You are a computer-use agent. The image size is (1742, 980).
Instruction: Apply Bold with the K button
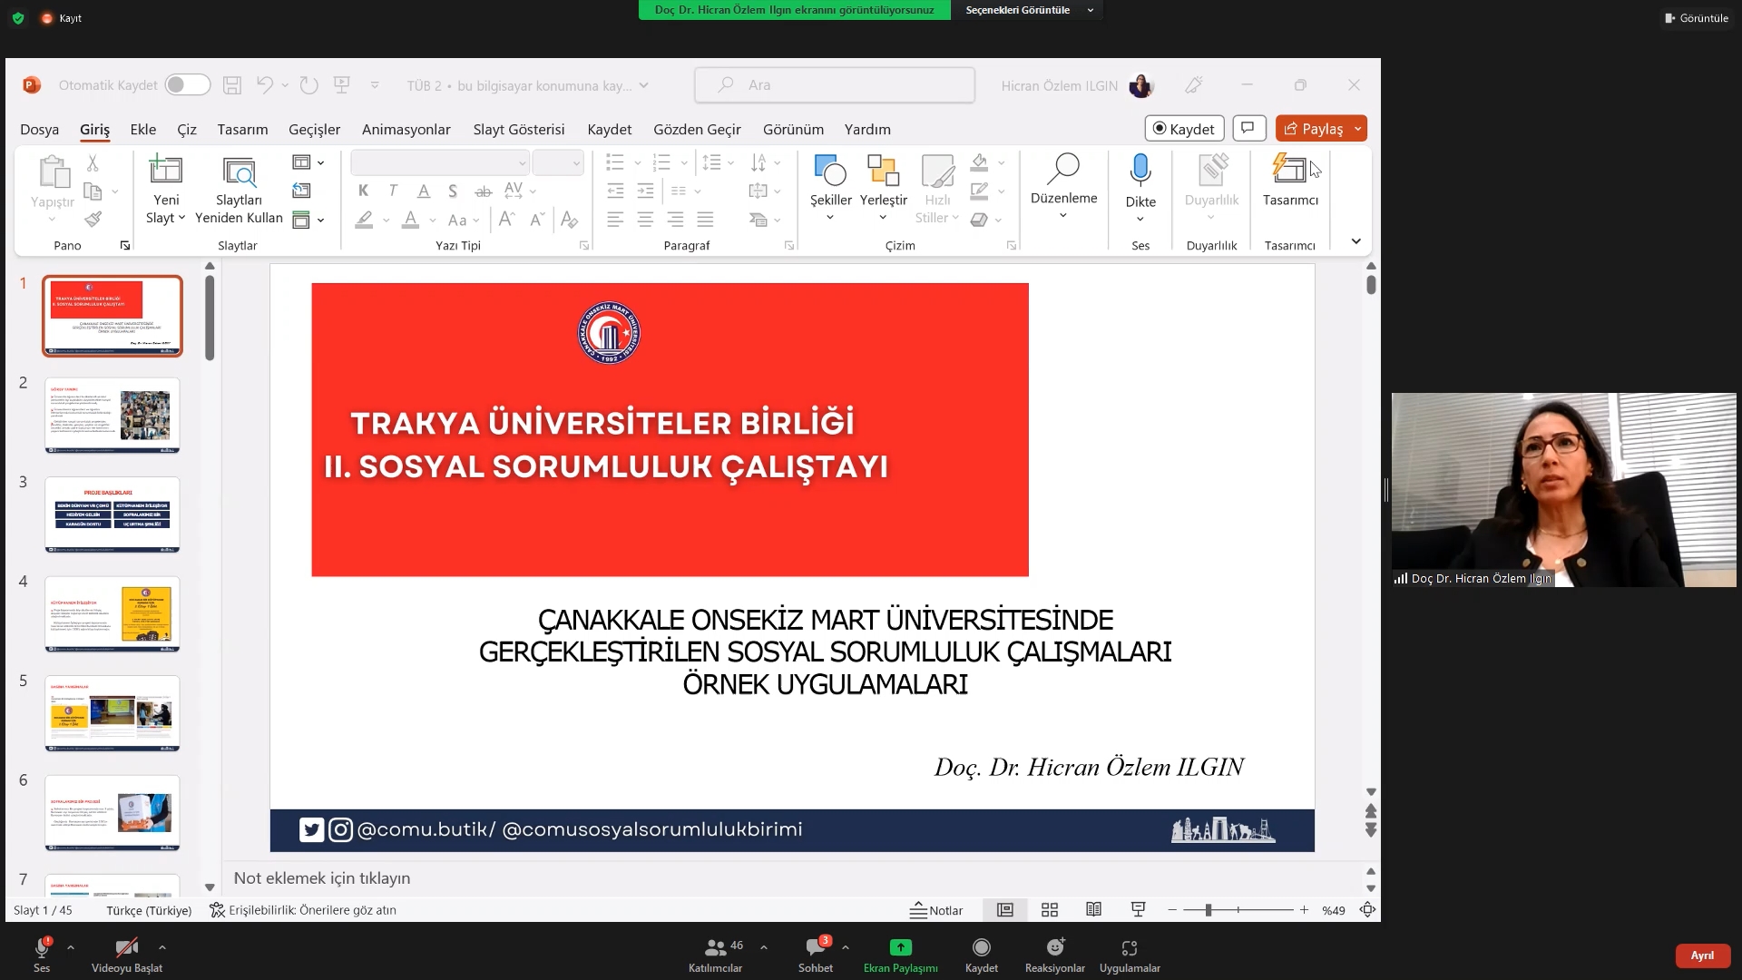click(364, 191)
